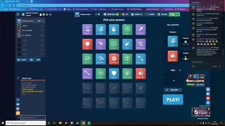Open the options menu for the first Empty slot
The image size is (225, 126).
click(42, 40)
